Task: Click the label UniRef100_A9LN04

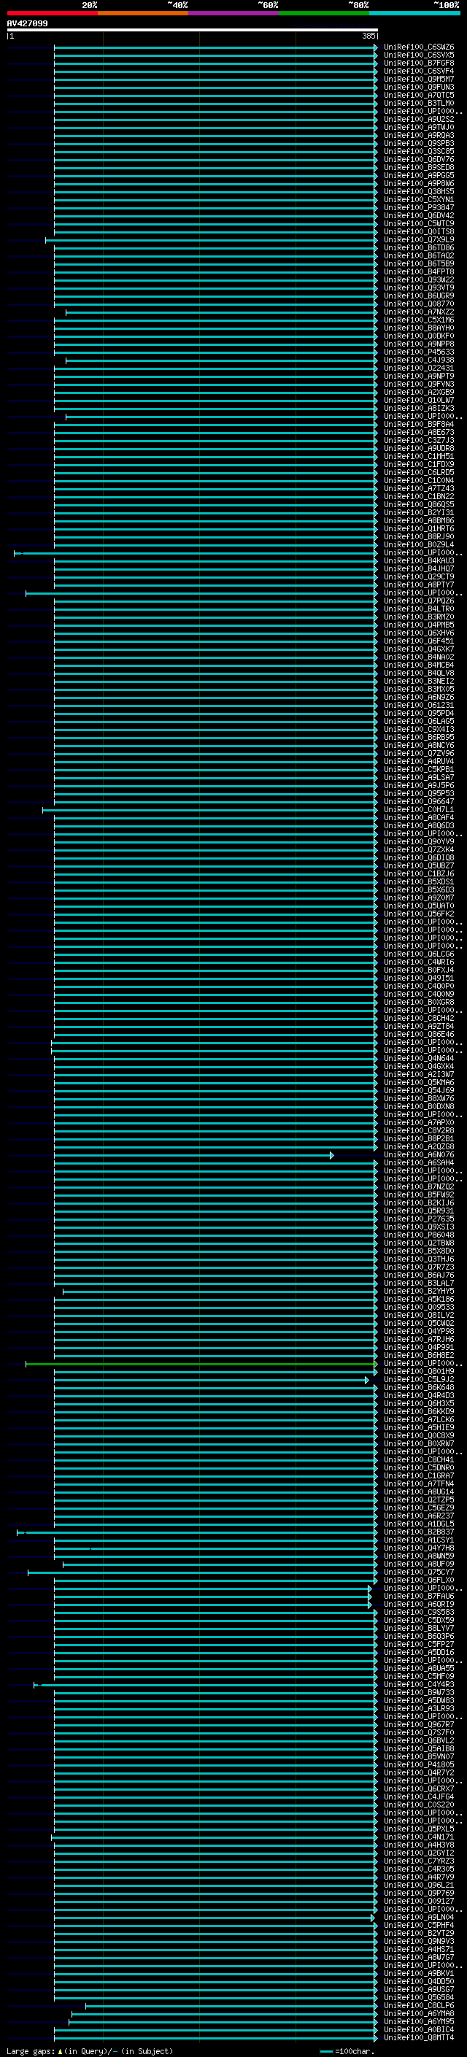Action: 419,1917
